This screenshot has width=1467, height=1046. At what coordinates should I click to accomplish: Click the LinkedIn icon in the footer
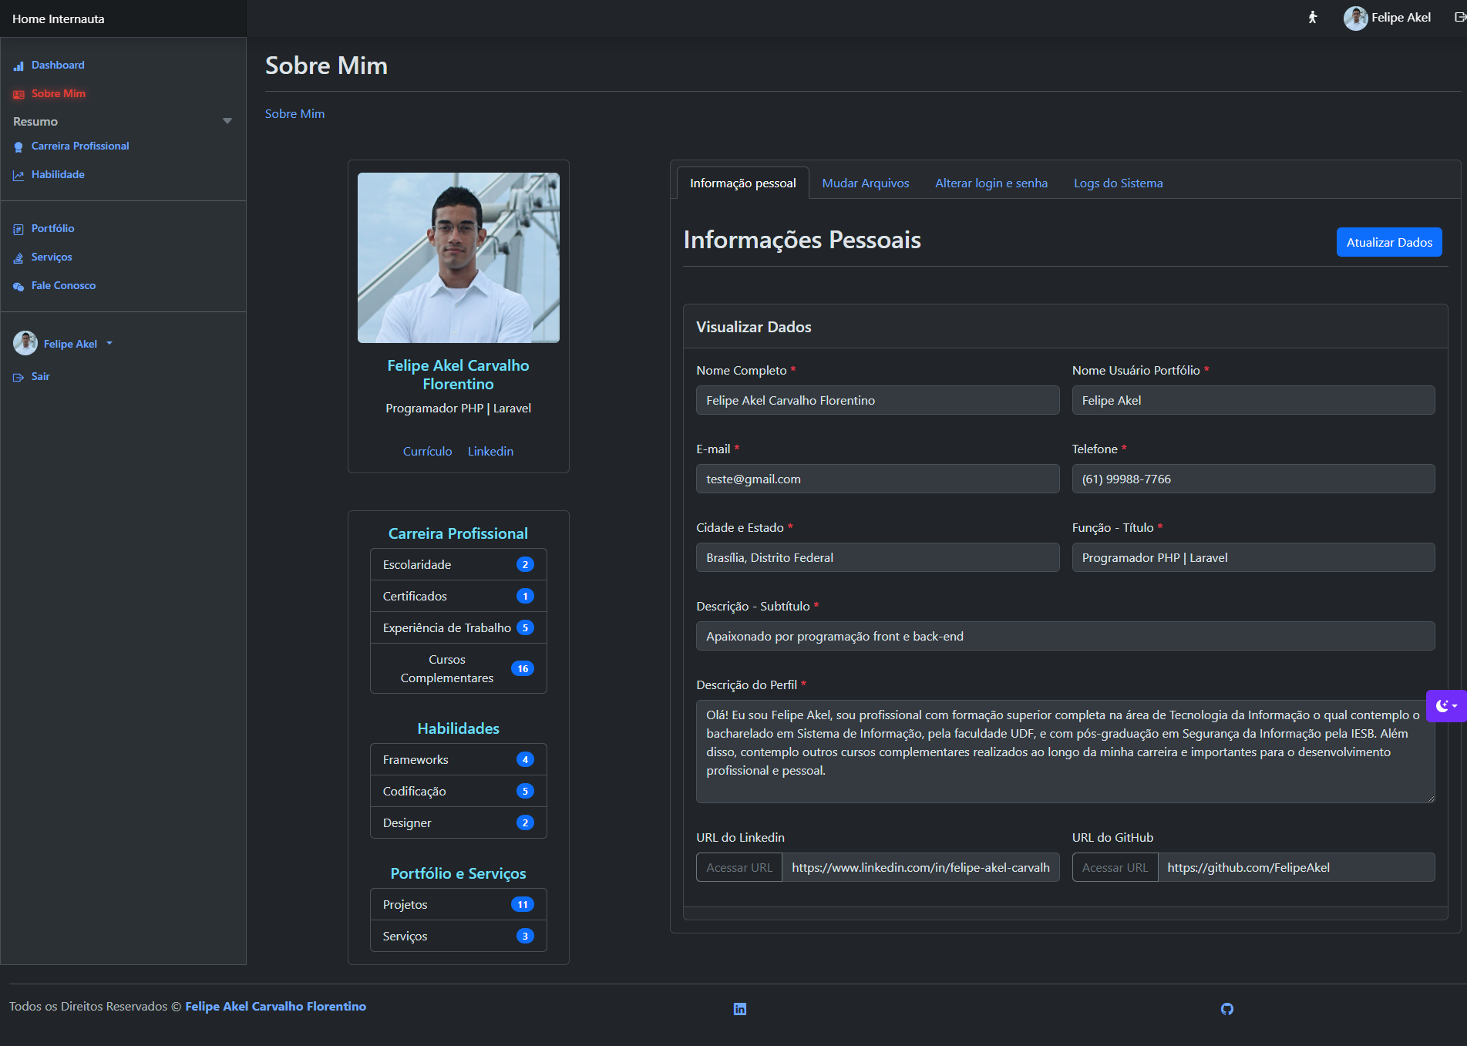[739, 1009]
